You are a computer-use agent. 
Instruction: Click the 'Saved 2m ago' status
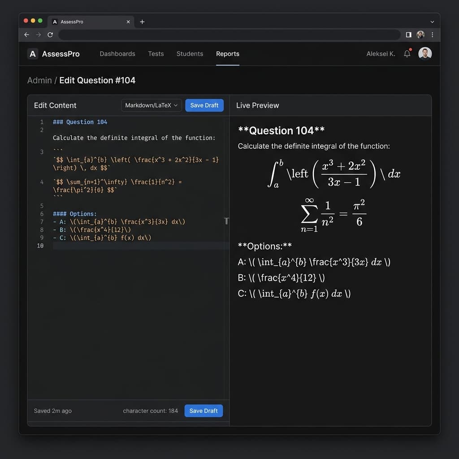53,411
